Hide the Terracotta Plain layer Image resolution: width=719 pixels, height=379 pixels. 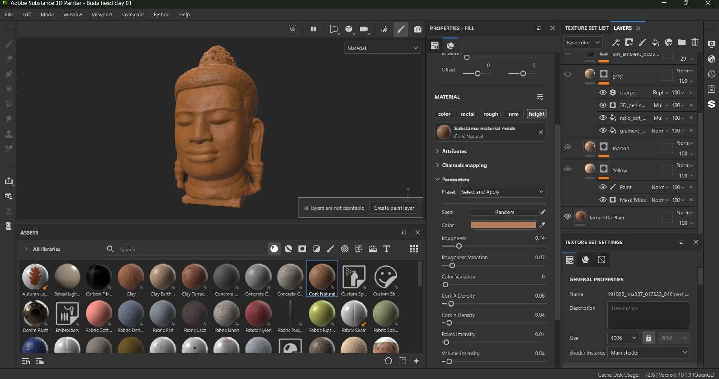tap(568, 216)
